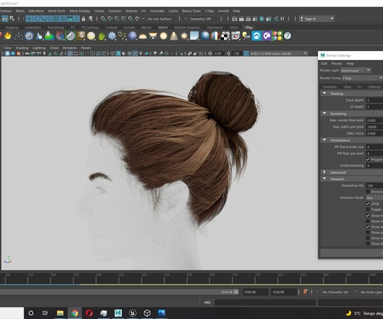Open Opera browser from the taskbar

coord(89,313)
